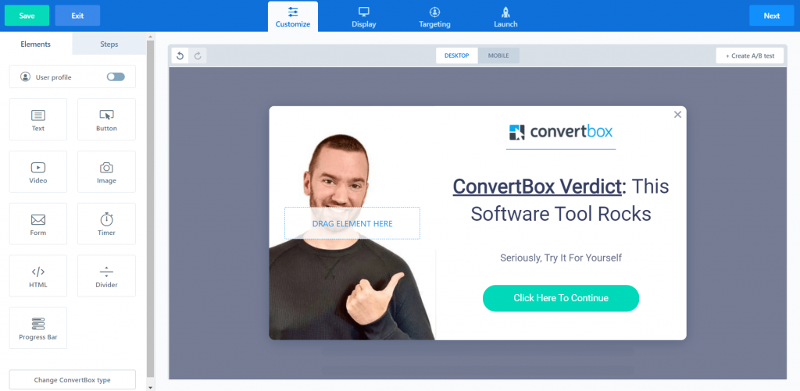Select the DESKTOP preview mode
The width and height of the screenshot is (800, 391).
(x=456, y=55)
